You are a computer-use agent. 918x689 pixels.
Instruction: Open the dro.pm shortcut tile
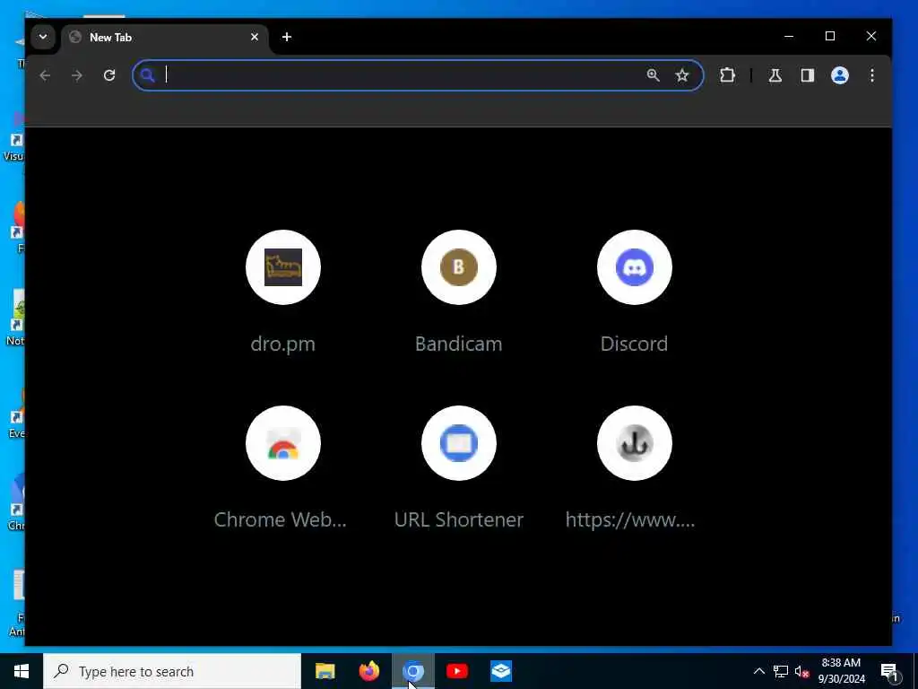pos(282,267)
